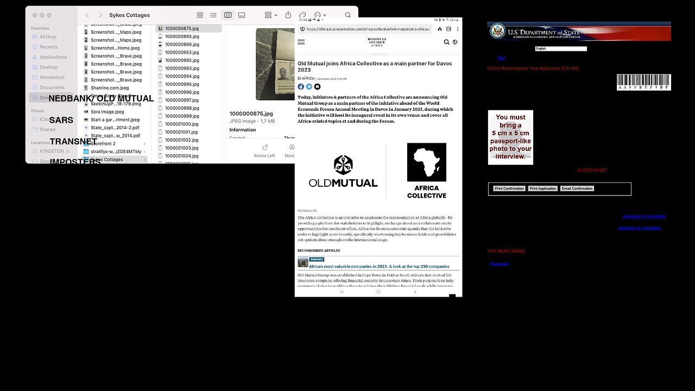695x391 pixels.
Task: Open the browser tab counter icon
Action: click(448, 29)
